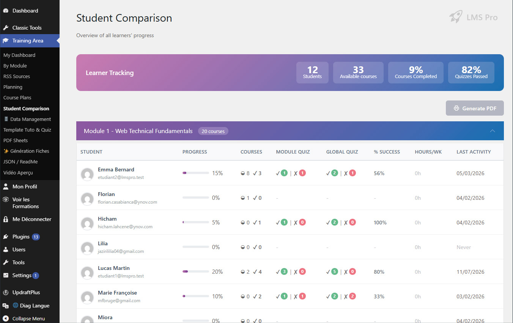The height and width of the screenshot is (323, 513).
Task: Generate PDF report button
Action: (475, 108)
